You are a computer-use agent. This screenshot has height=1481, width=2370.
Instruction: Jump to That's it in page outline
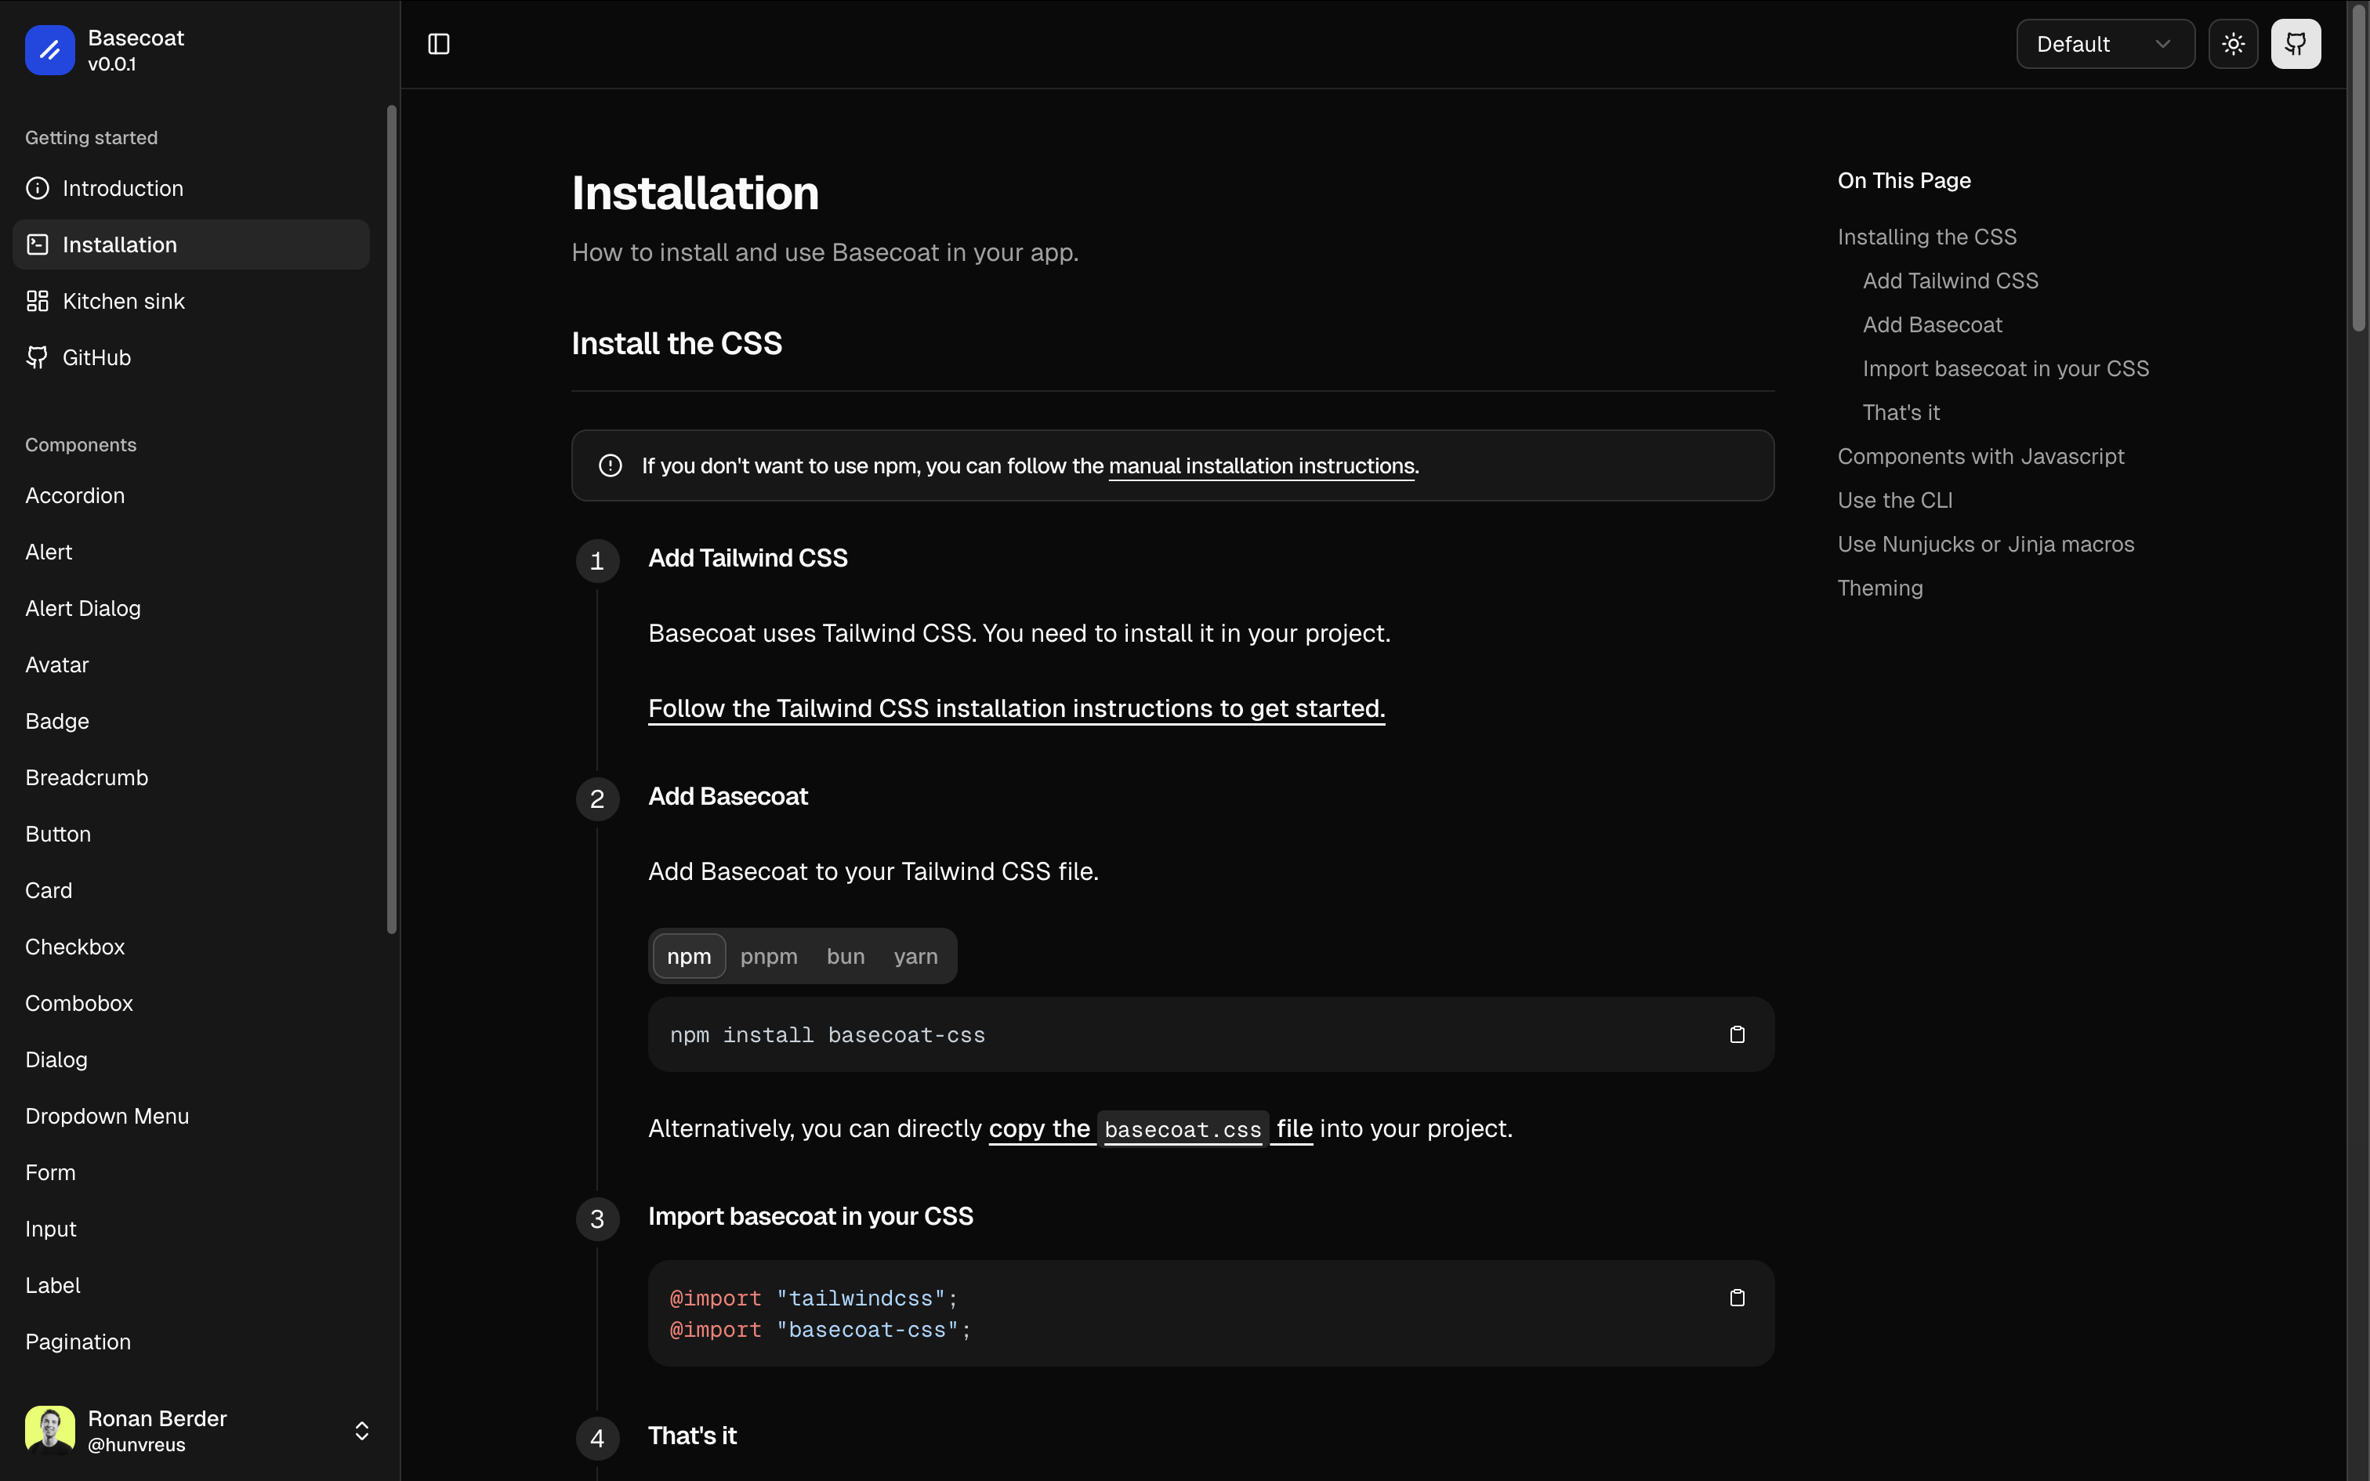1901,412
